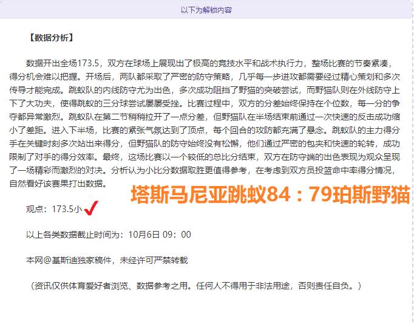Click the 以下为解锁内容 banner
This screenshot has width=414, height=324.
click(x=206, y=10)
